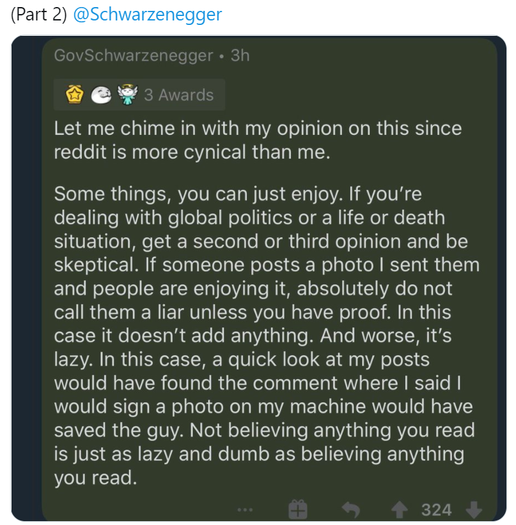Click the angel-winged Snoo award icon

pos(127,95)
